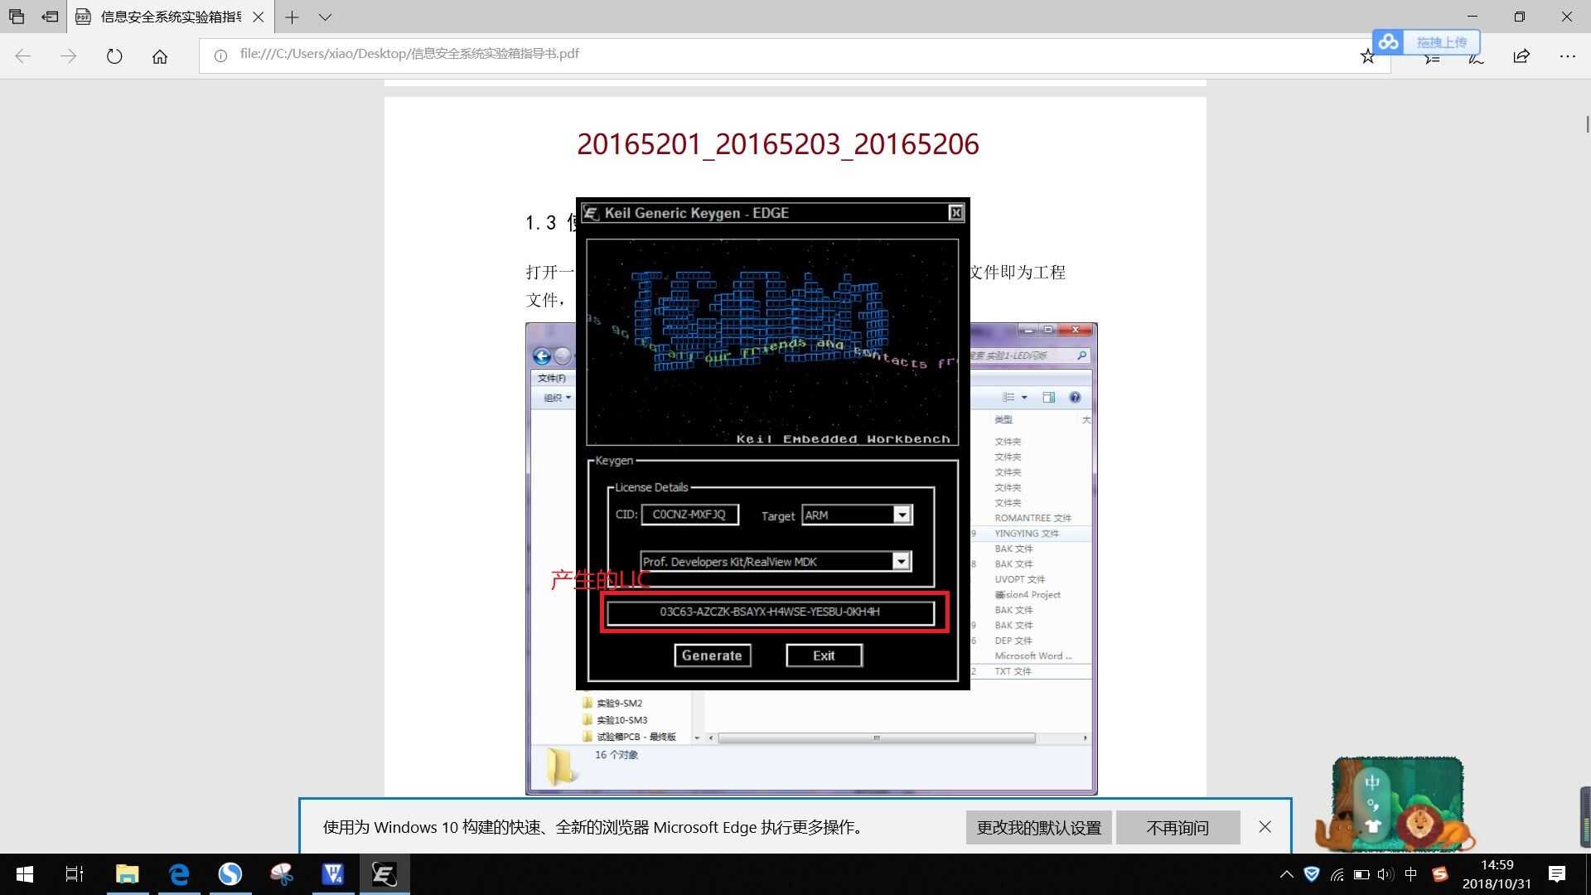Click the security shield tray icon
Image resolution: width=1591 pixels, height=895 pixels.
click(x=1312, y=874)
